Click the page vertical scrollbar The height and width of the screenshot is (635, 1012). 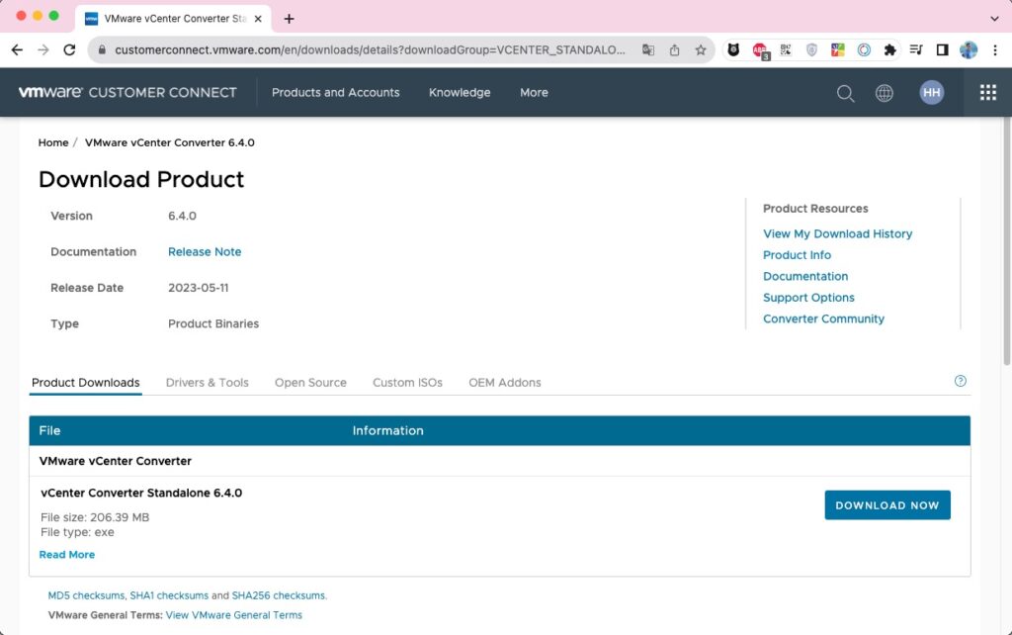tap(1006, 242)
